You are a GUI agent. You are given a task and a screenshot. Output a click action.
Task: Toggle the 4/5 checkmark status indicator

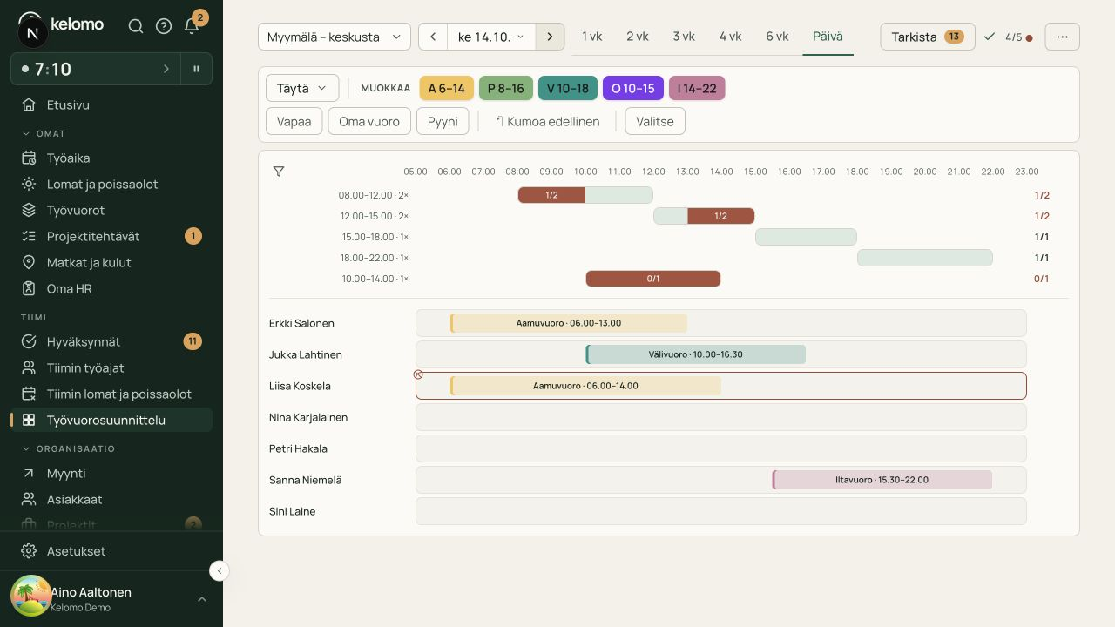tap(1008, 37)
